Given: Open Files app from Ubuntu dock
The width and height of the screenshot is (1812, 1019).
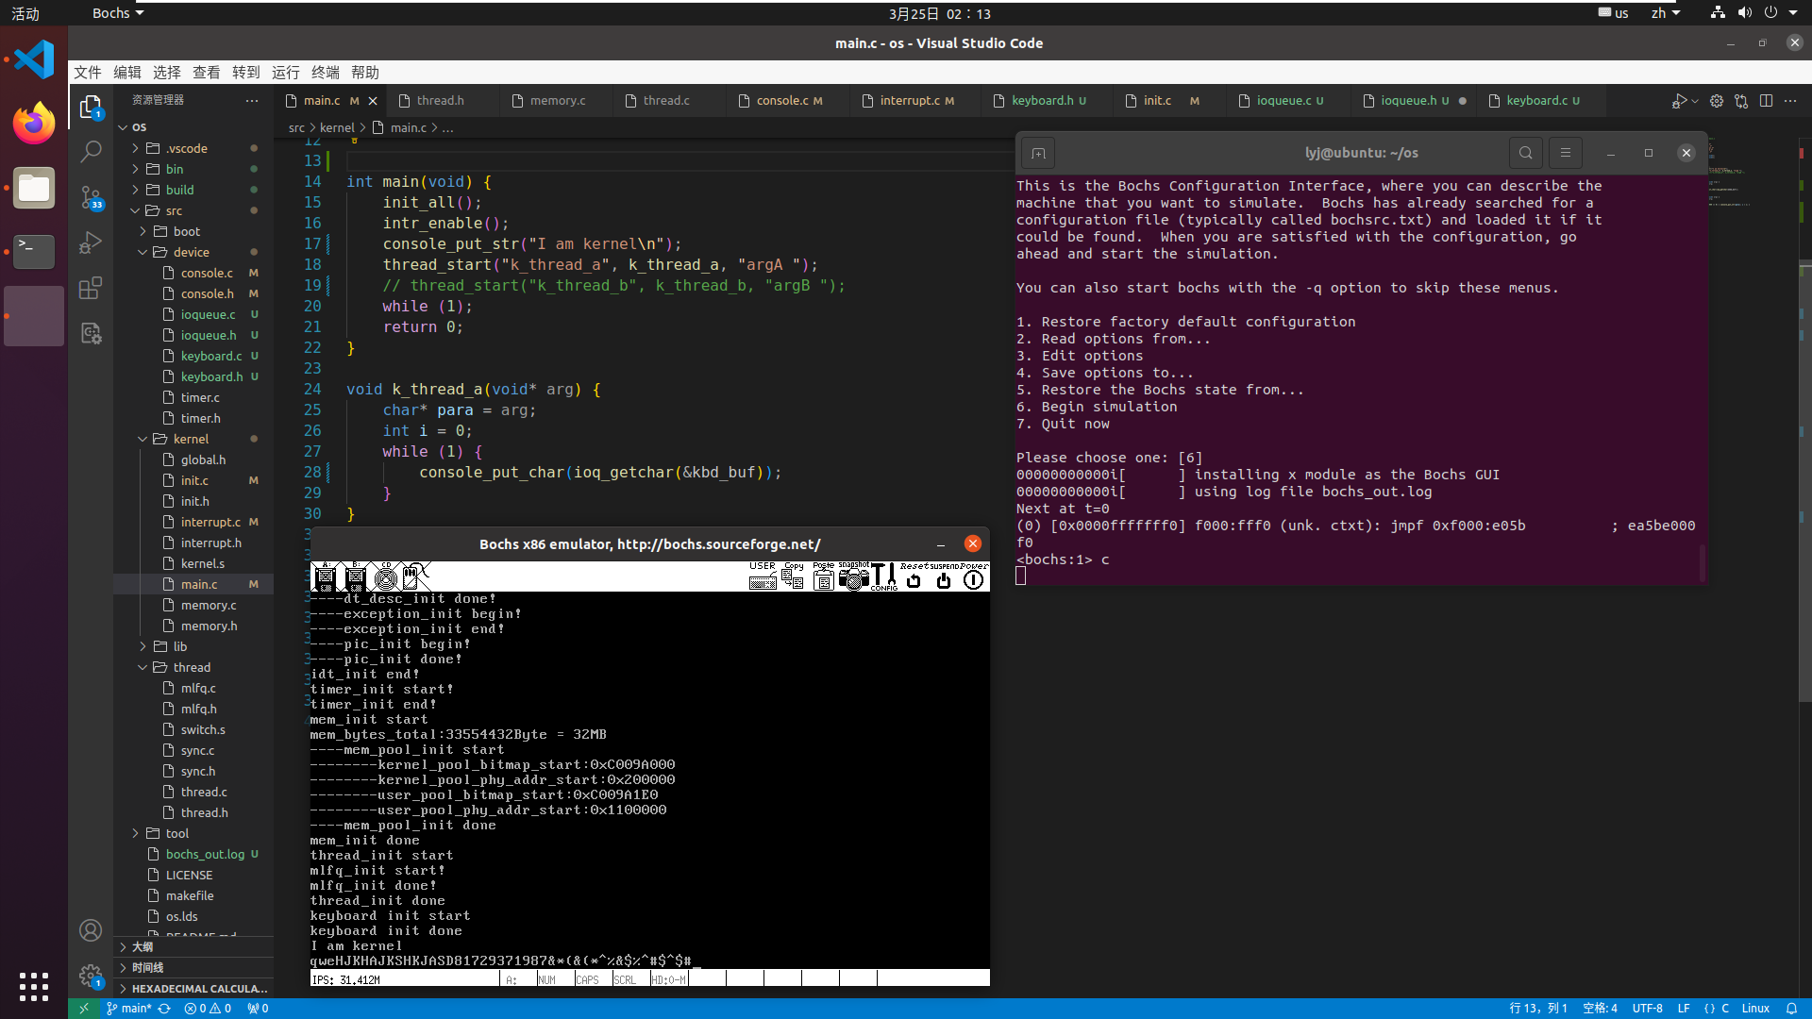Looking at the screenshot, I should coord(34,188).
